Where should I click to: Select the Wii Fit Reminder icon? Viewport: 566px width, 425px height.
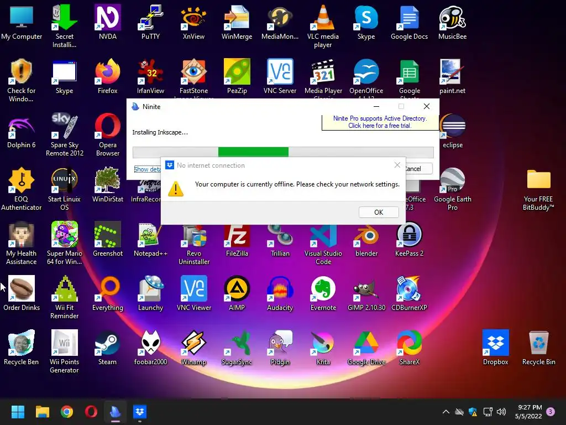click(64, 297)
